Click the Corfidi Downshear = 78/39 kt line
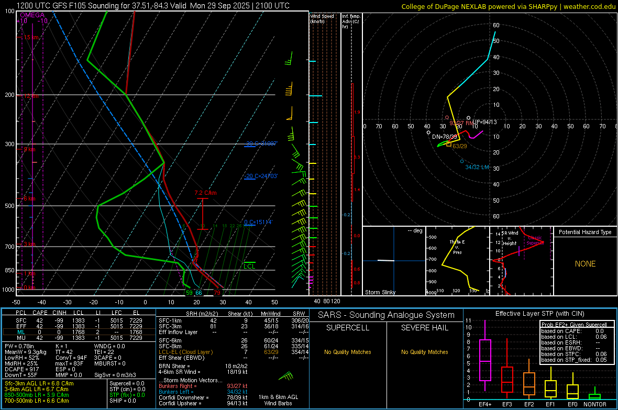 click(203, 397)
